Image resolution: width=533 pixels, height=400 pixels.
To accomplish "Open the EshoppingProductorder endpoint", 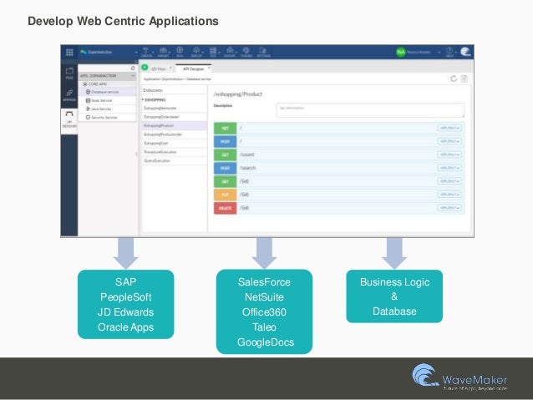I will tap(163, 134).
